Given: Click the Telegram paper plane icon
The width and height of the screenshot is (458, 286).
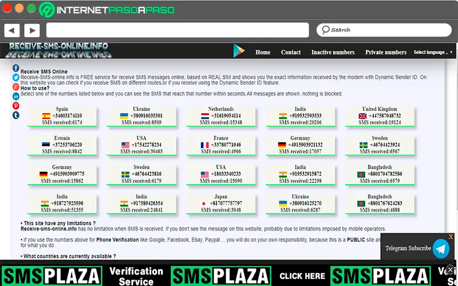Looking at the screenshot, I should pos(441,249).
